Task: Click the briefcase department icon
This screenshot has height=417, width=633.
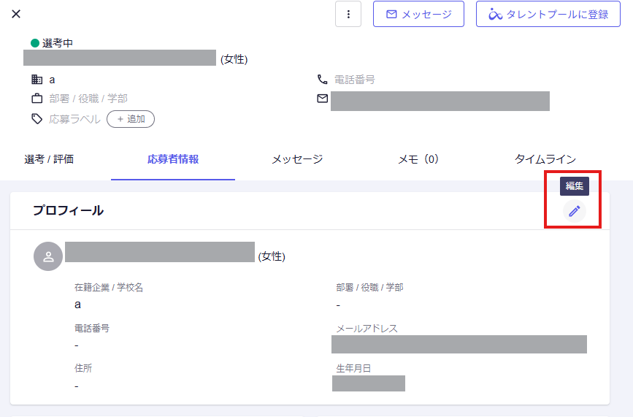Action: (37, 99)
